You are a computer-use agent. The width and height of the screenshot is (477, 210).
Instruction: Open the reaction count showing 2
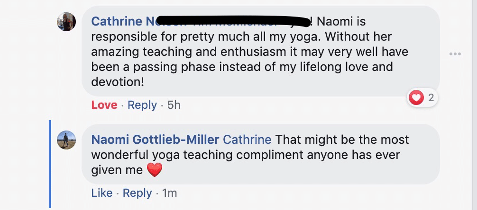click(x=431, y=98)
